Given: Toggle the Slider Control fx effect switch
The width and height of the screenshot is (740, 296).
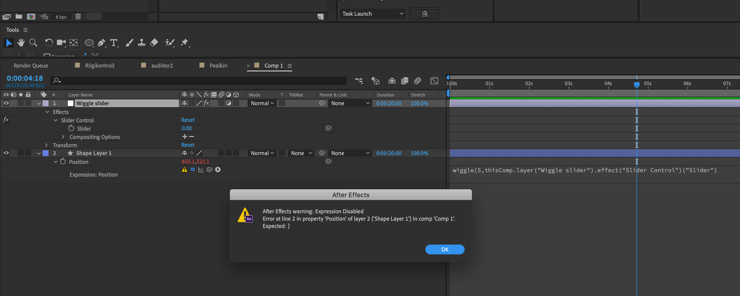Looking at the screenshot, I should 6,120.
